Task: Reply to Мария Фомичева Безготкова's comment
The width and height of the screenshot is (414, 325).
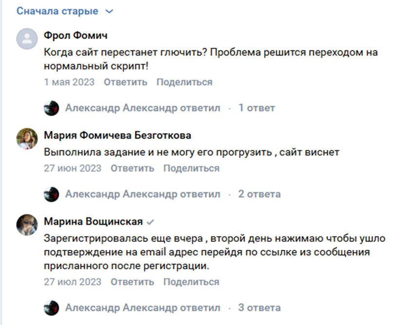Action: 132,168
